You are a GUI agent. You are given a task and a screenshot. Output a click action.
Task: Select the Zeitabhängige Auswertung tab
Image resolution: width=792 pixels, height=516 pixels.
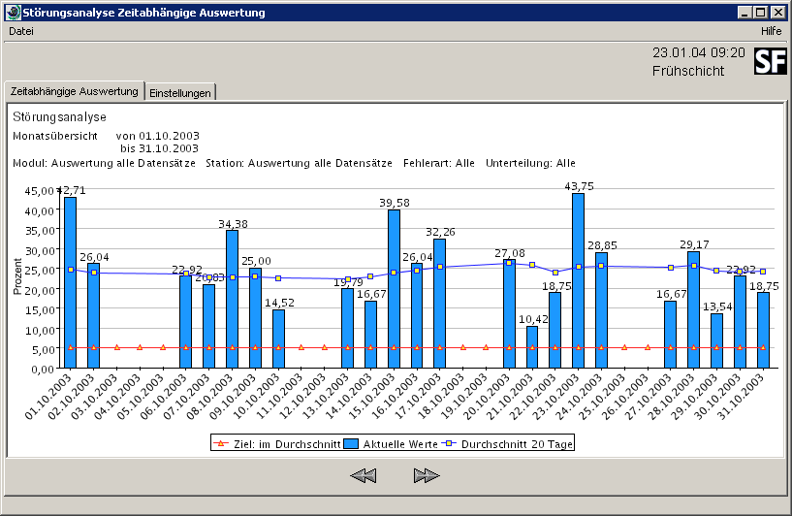(x=75, y=91)
